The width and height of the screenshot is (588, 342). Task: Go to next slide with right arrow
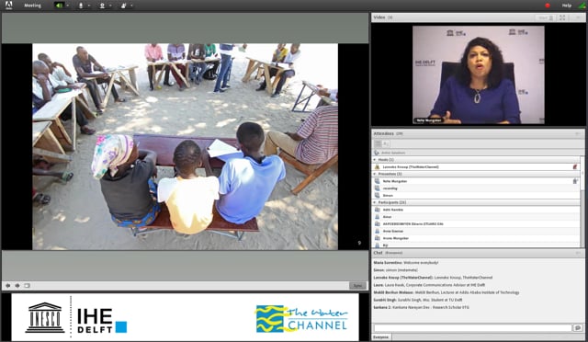tap(17, 286)
